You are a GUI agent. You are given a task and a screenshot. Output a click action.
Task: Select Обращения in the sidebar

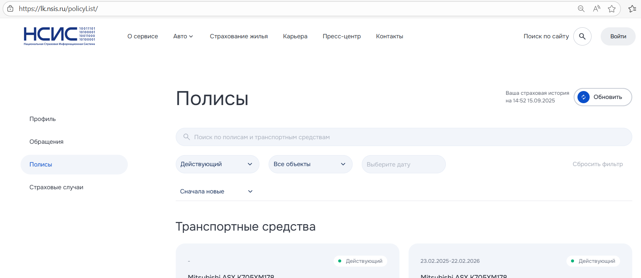click(x=46, y=142)
